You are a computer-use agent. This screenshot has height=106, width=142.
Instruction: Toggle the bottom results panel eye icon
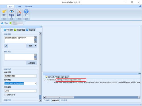coord(139,73)
